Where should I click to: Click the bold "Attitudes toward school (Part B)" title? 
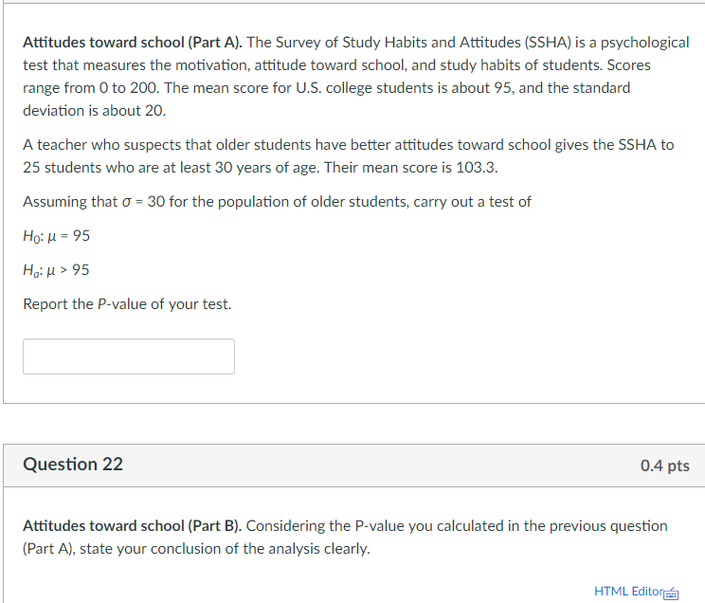click(x=133, y=525)
